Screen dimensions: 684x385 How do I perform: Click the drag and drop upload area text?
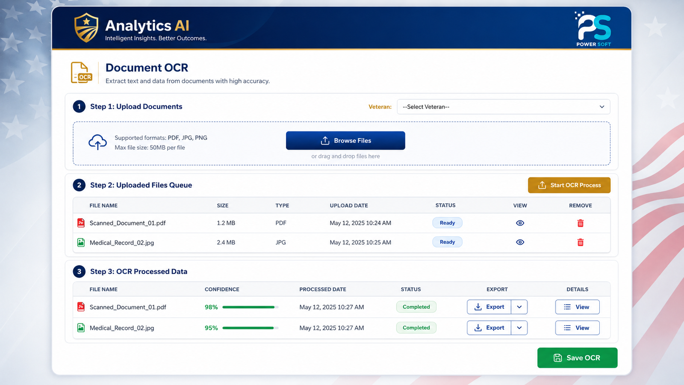pyautogui.click(x=345, y=156)
